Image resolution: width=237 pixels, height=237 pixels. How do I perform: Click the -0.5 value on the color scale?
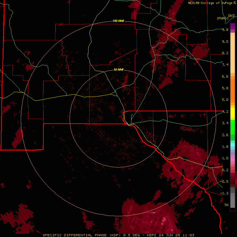coord(224,182)
